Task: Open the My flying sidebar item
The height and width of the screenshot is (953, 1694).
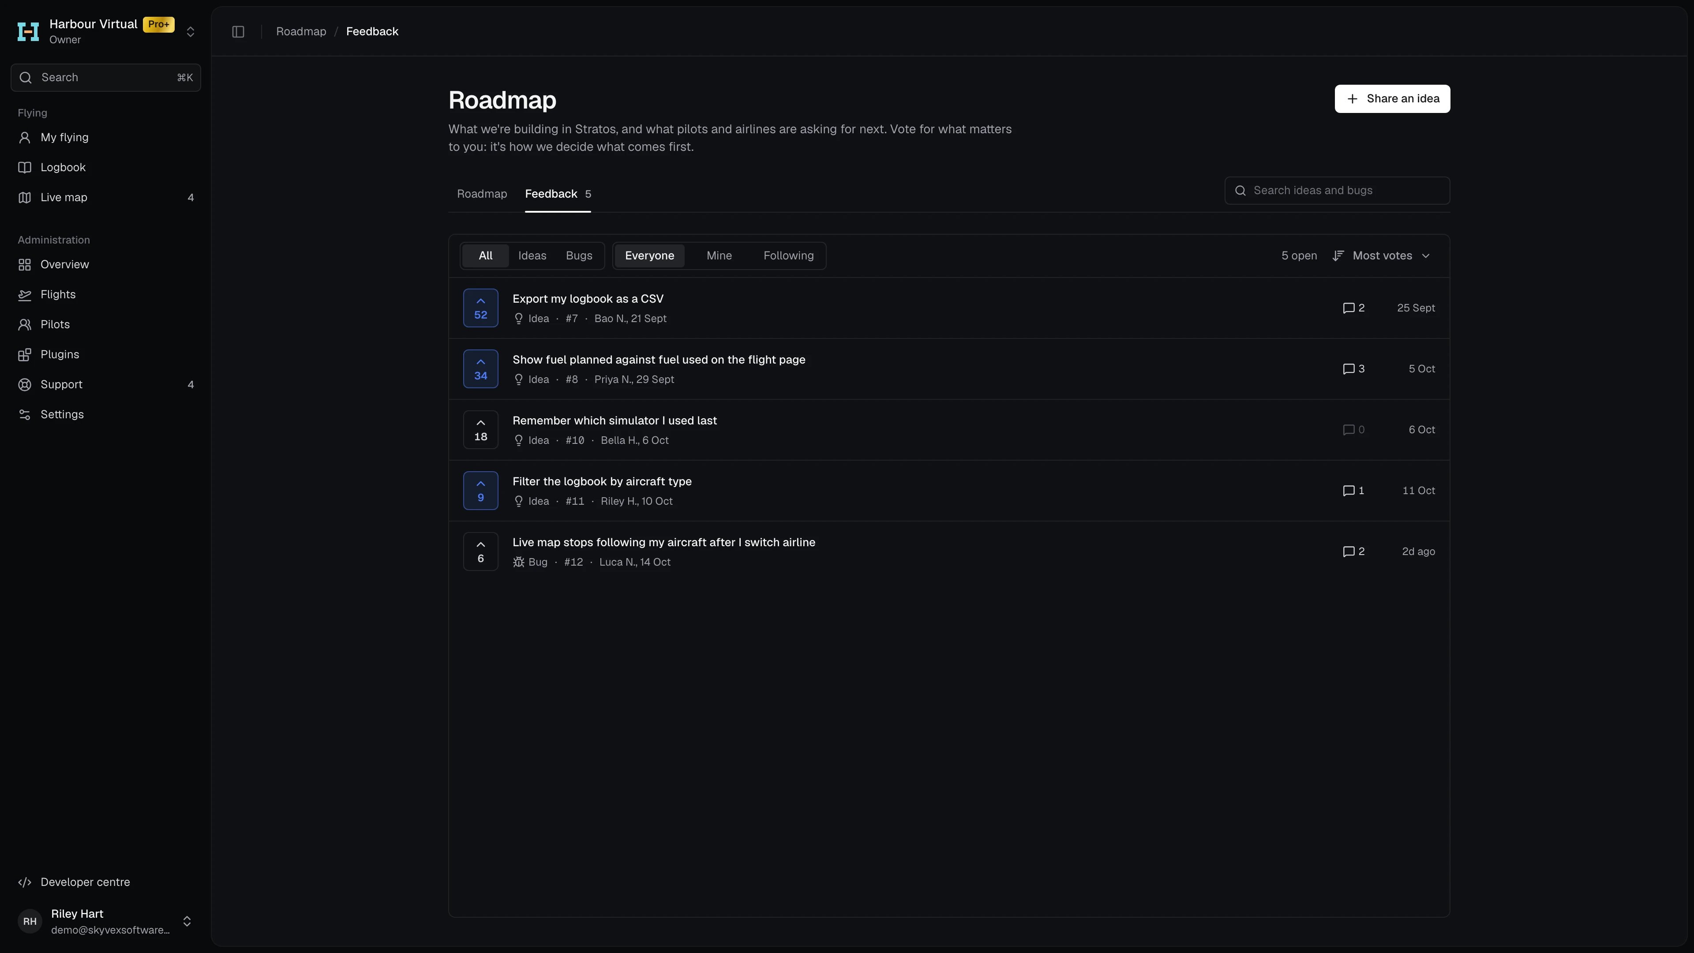Action: click(105, 138)
